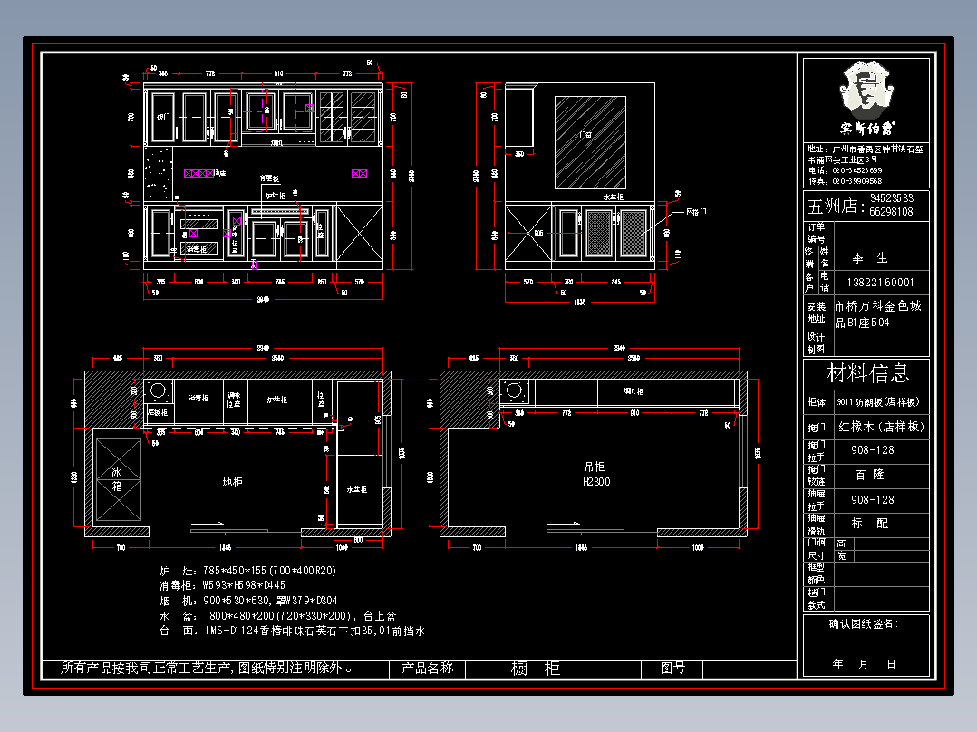Screen dimensions: 977x732
Task: Click the '地柜' label in the floor plan
Action: click(232, 482)
